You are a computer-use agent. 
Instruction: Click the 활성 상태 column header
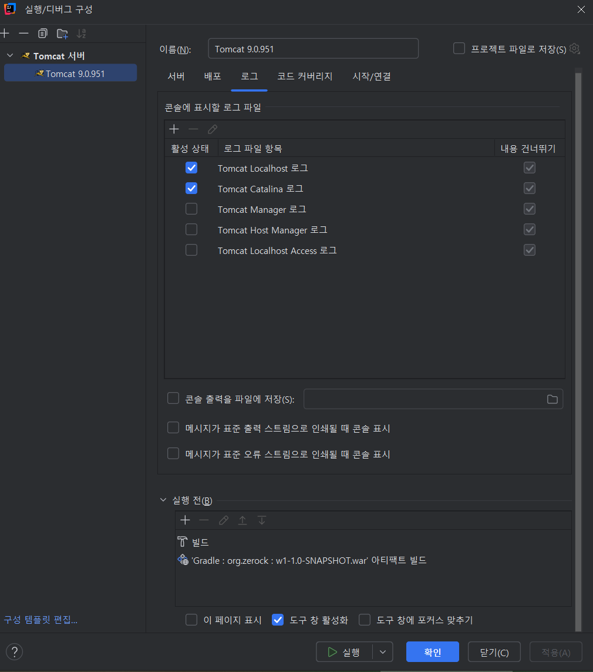[x=190, y=148]
